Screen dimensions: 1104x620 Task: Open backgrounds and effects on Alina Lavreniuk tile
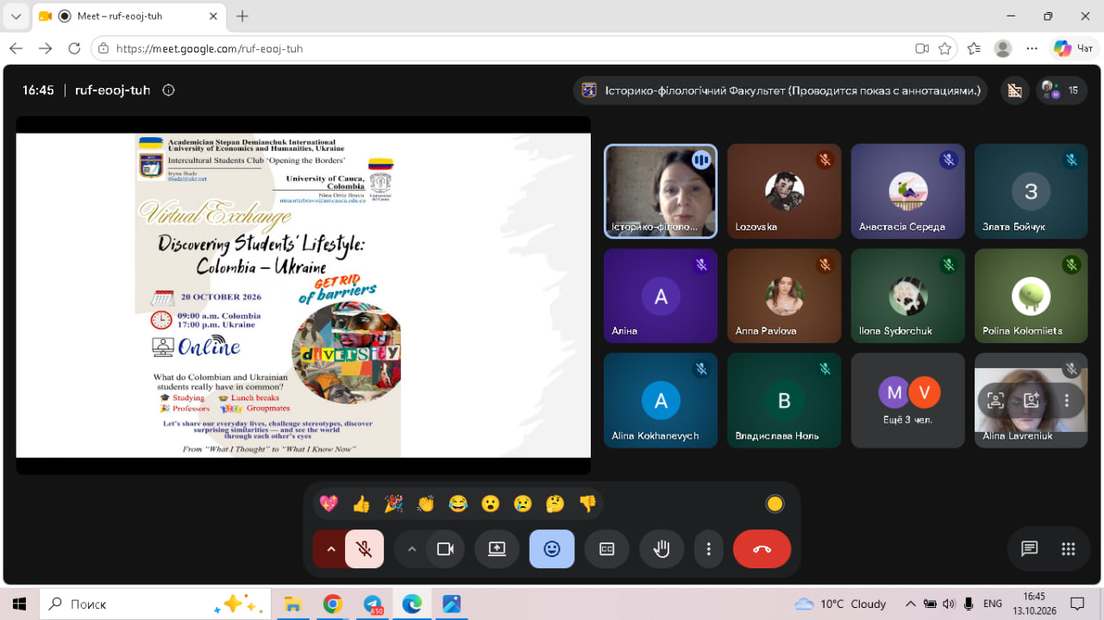coord(1032,400)
